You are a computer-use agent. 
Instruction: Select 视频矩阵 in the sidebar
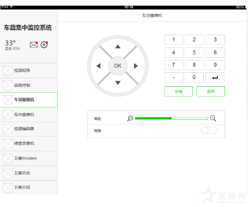pos(28,71)
